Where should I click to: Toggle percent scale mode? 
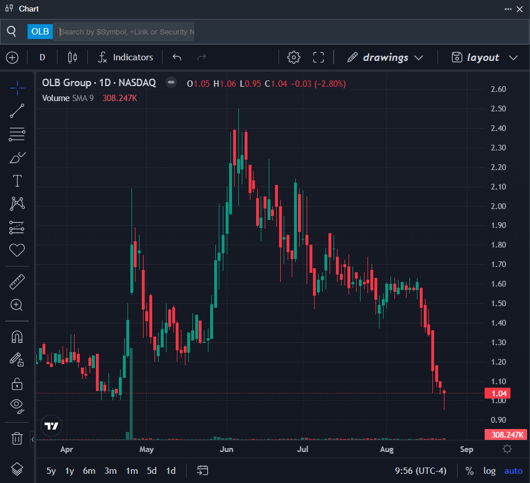[470, 471]
